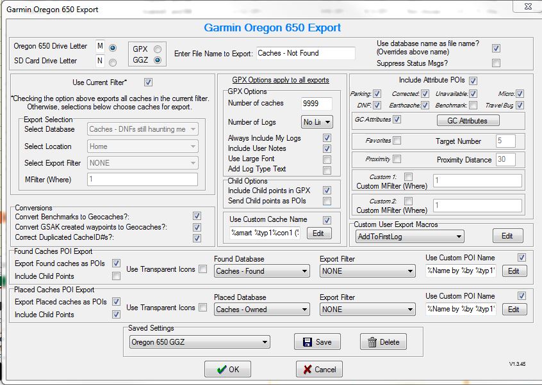Viewport: 542px width, 385px height.
Task: Click Edit for Custom User Export Macros
Action: click(x=508, y=236)
